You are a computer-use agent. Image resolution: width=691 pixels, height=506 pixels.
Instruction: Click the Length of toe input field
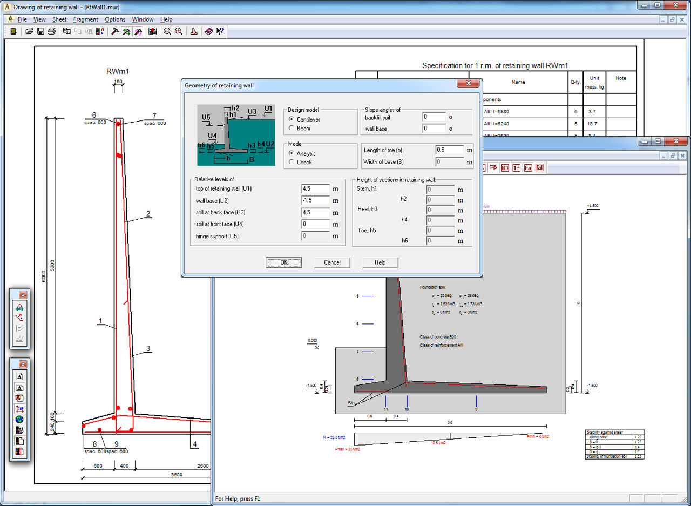449,150
